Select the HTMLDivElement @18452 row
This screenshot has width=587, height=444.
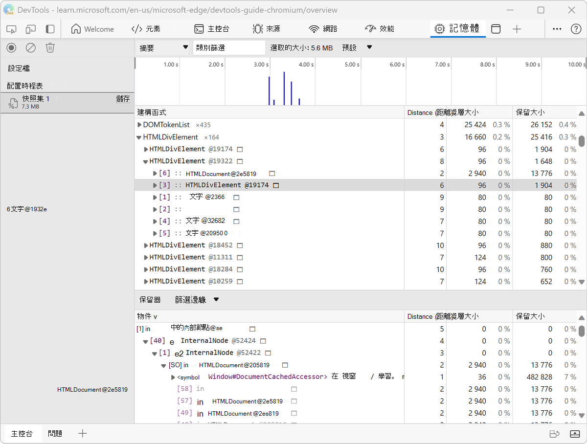[356, 245]
